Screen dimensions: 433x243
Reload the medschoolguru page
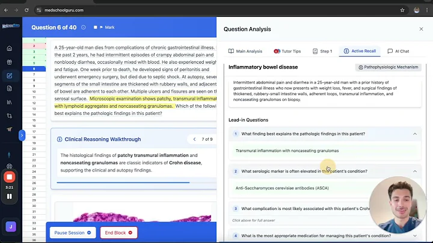[26, 10]
